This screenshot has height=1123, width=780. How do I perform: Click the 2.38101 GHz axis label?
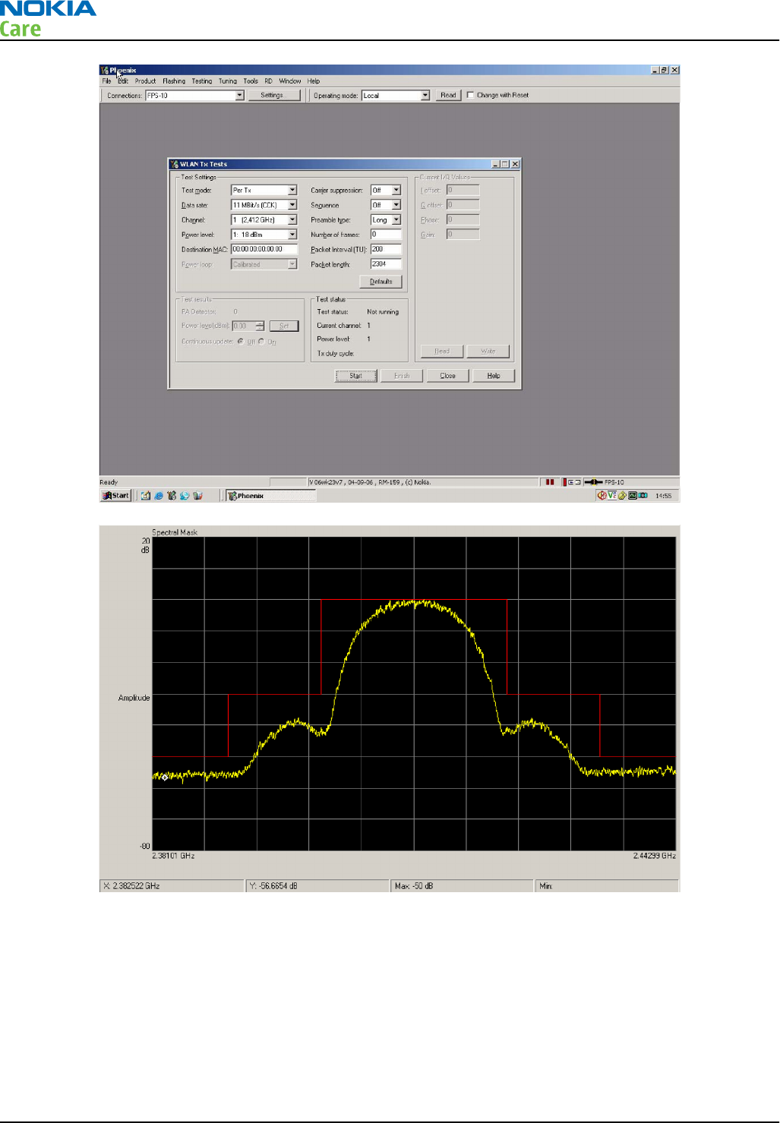coord(173,856)
